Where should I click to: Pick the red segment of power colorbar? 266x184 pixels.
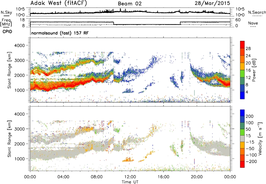point(242,45)
